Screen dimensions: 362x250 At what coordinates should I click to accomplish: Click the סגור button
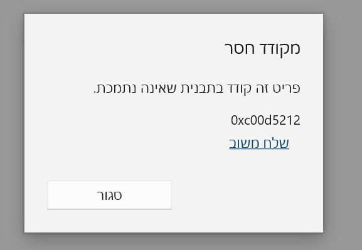(x=109, y=195)
